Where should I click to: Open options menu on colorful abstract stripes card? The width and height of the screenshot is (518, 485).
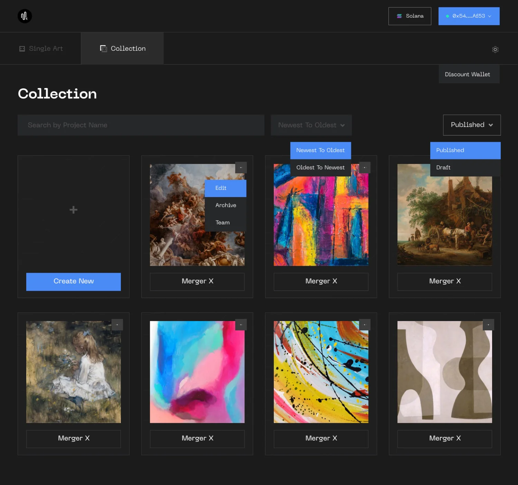(365, 167)
